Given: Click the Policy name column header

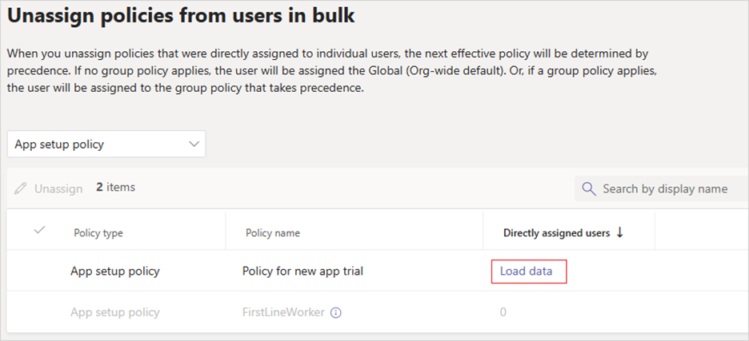Looking at the screenshot, I should [273, 233].
